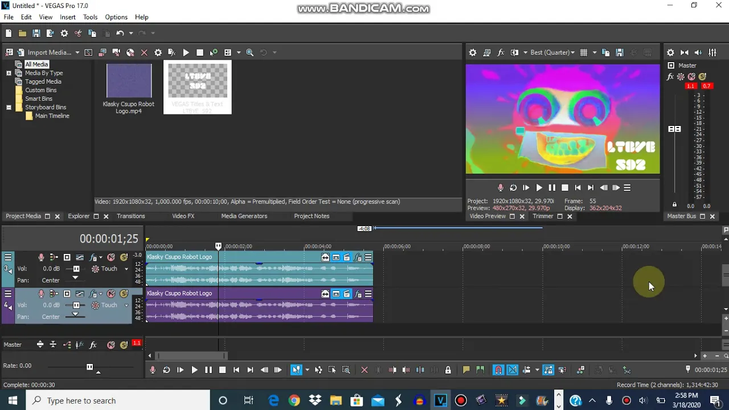Open hamburger menu on track 4 clip
The width and height of the screenshot is (729, 410).
tap(368, 294)
